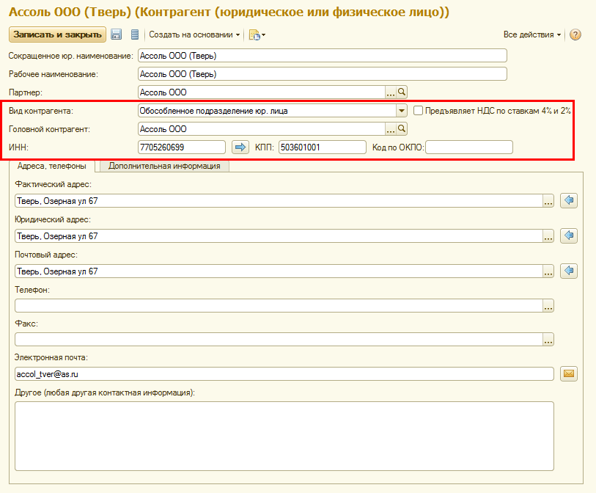Screen dimensions: 596x493
Task: Click the save diskette icon
Action: click(116, 34)
